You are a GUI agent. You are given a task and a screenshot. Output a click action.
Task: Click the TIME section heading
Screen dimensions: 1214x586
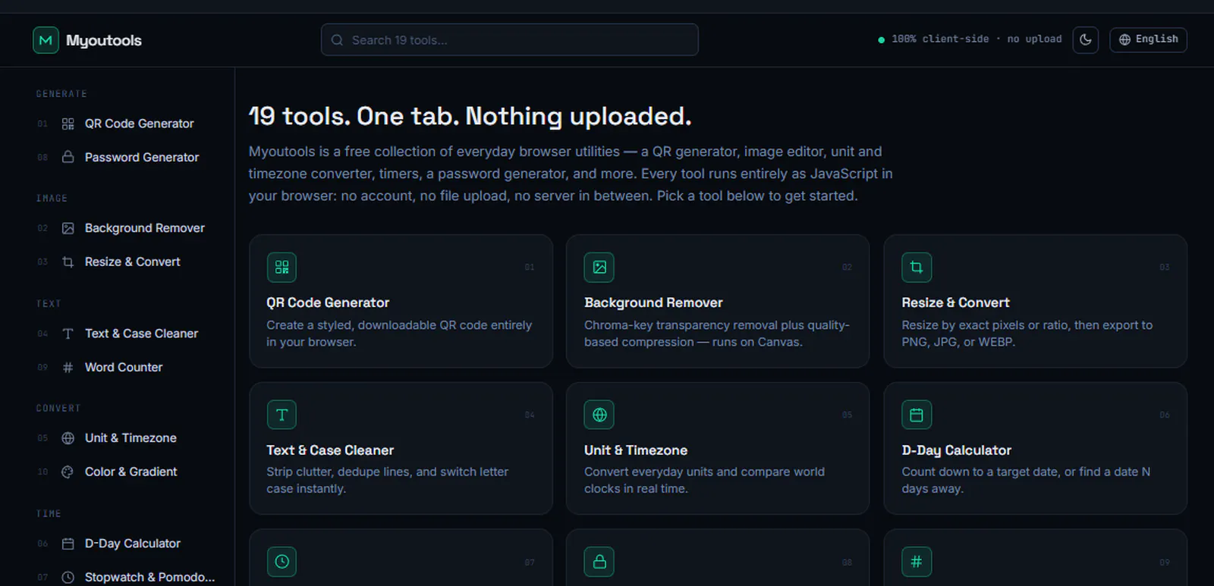(x=49, y=514)
